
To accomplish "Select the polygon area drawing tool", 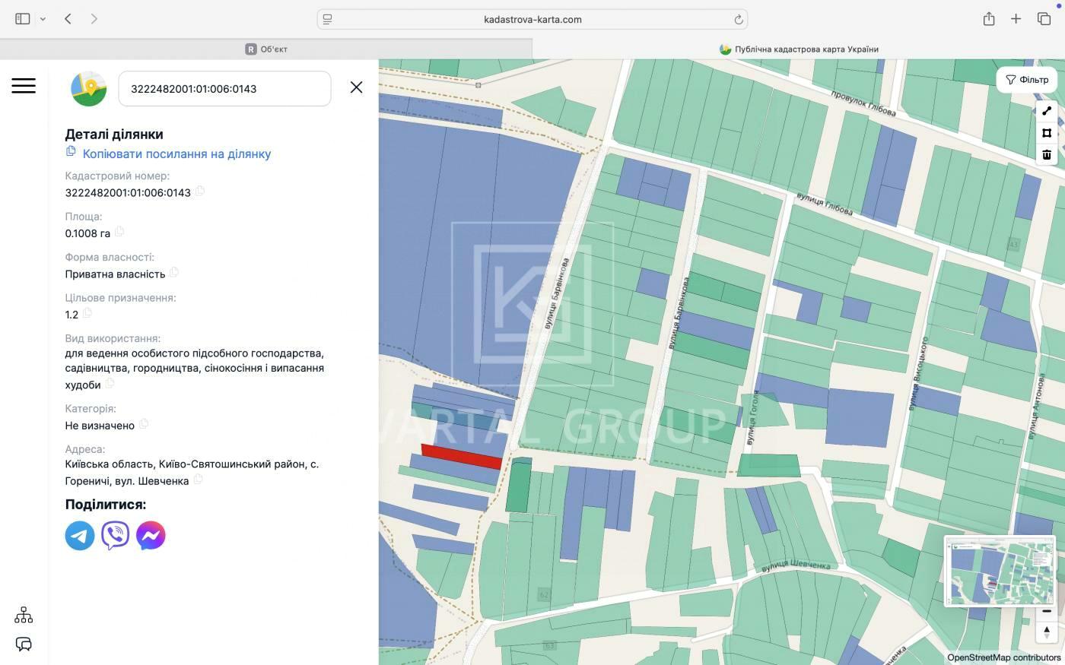I will point(1047,133).
